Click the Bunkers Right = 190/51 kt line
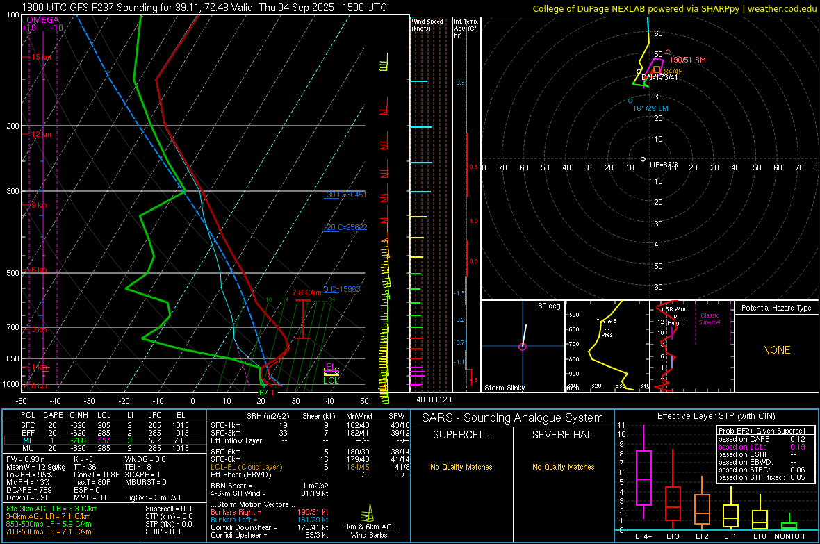The image size is (820, 544). [270, 512]
